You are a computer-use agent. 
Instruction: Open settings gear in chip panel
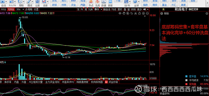click(x=207, y=14)
